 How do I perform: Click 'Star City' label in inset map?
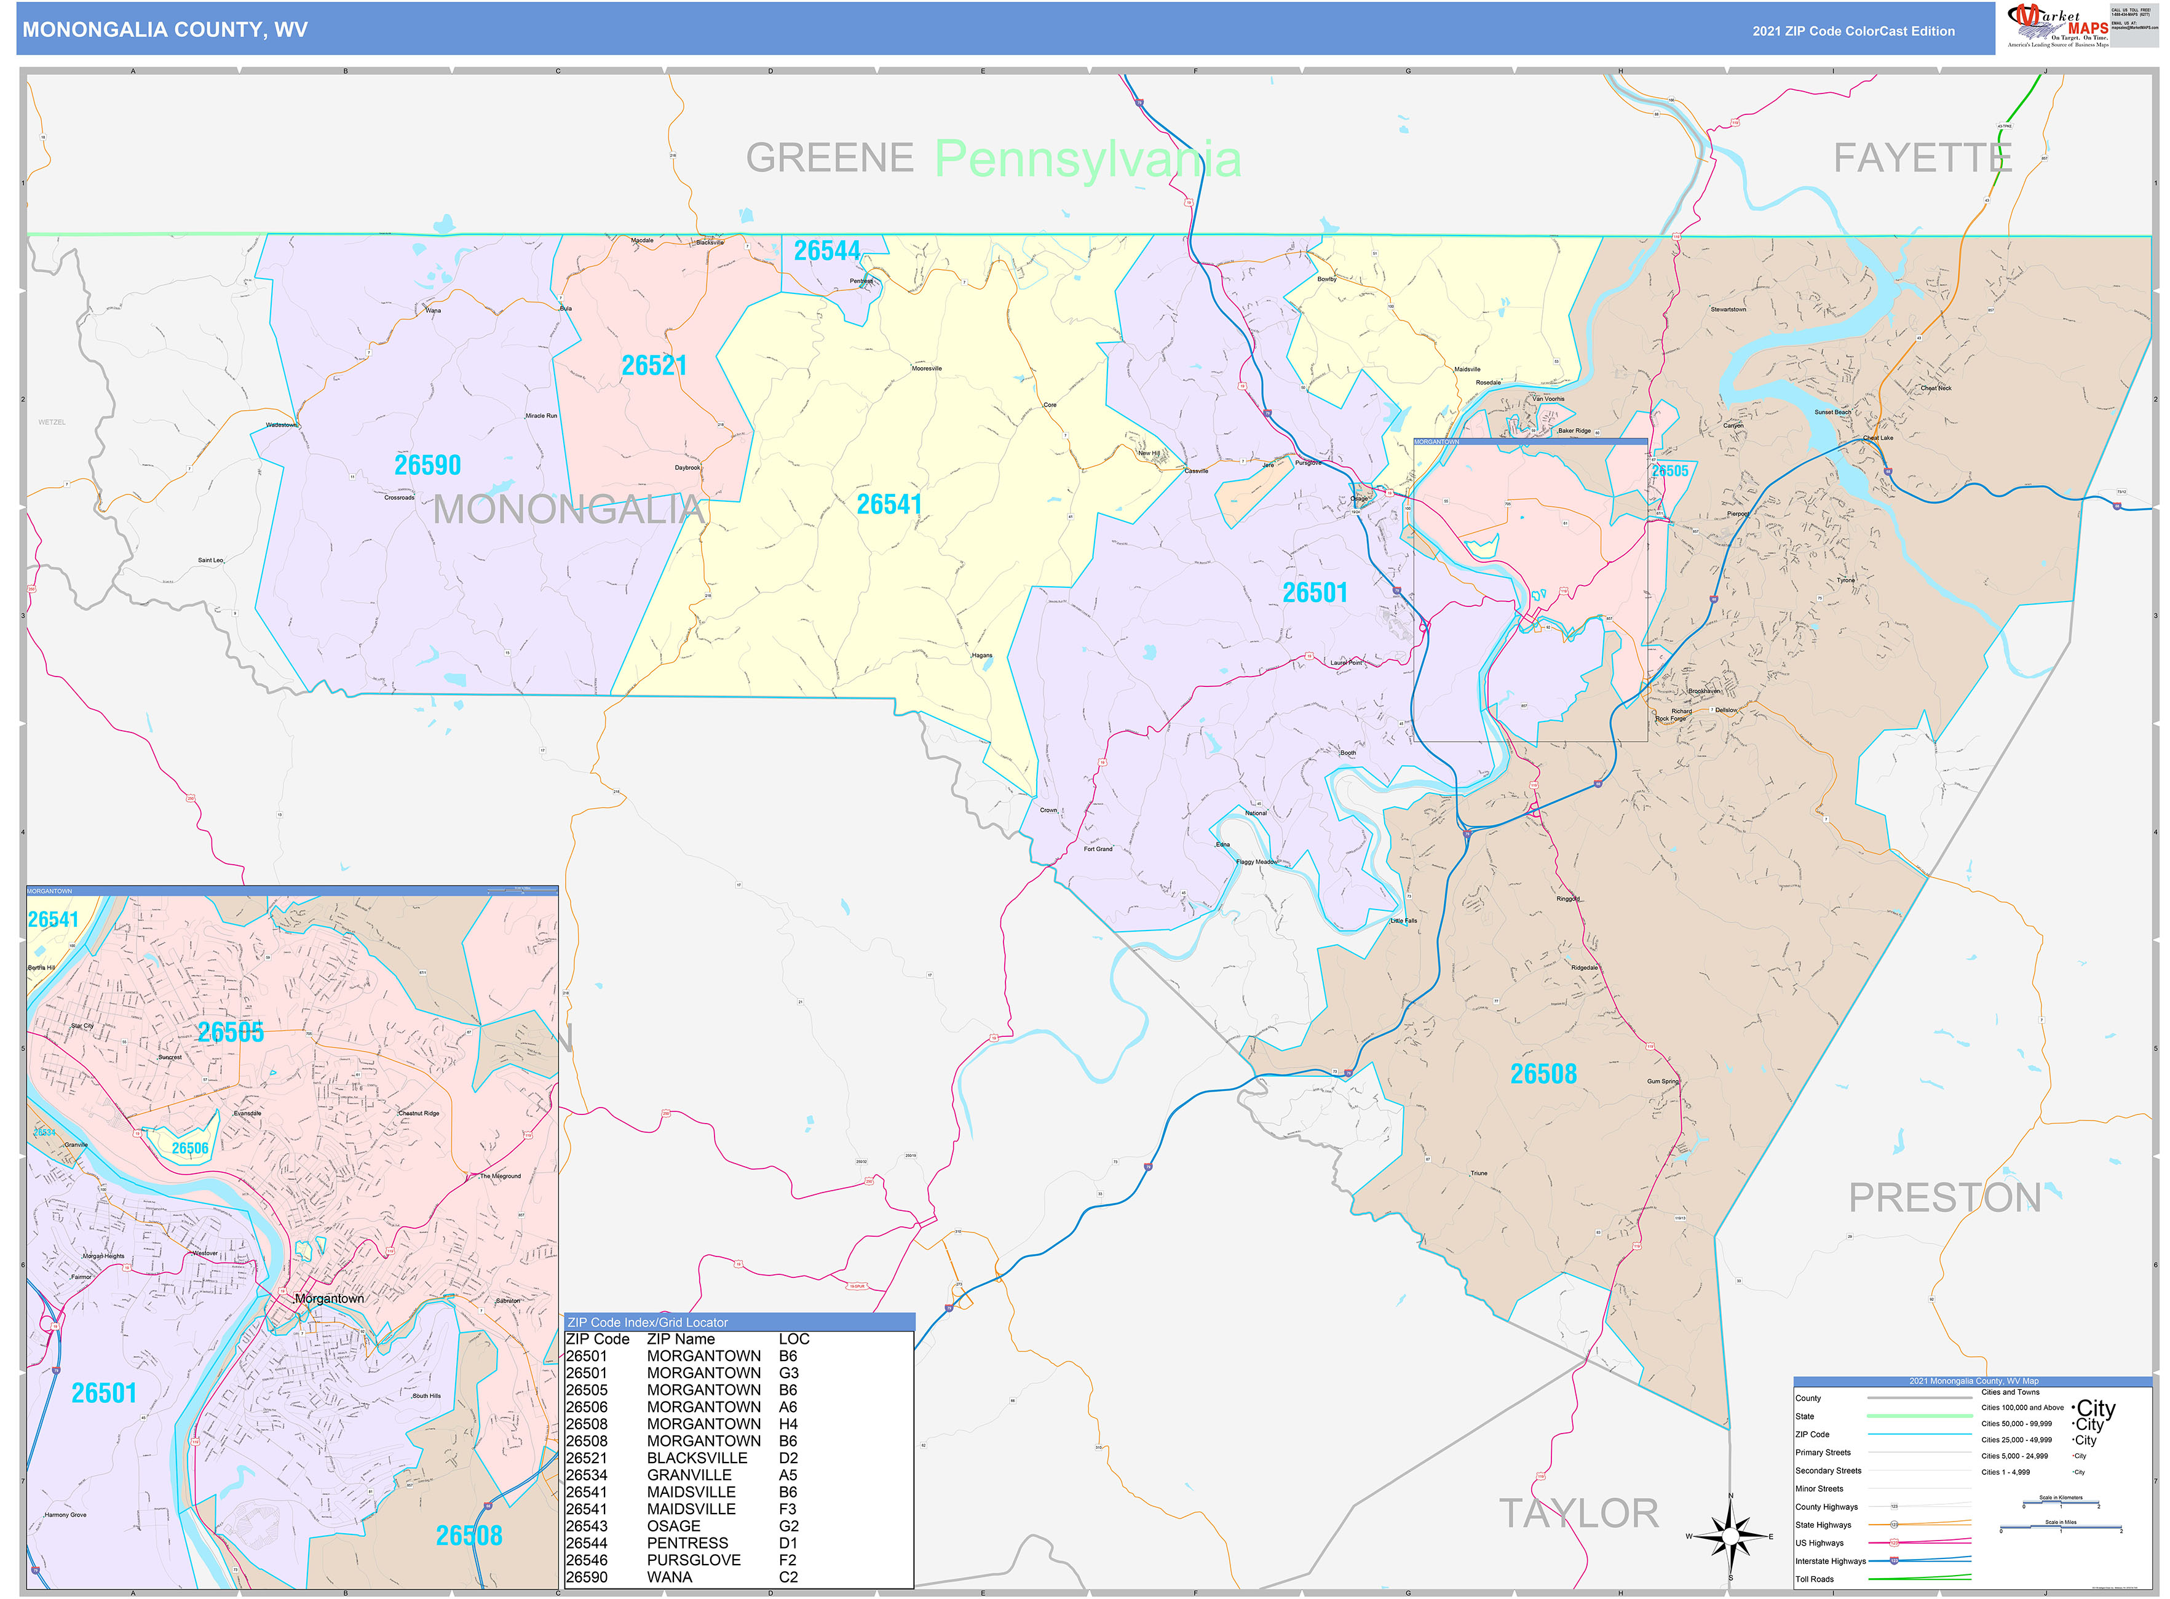(82, 1026)
